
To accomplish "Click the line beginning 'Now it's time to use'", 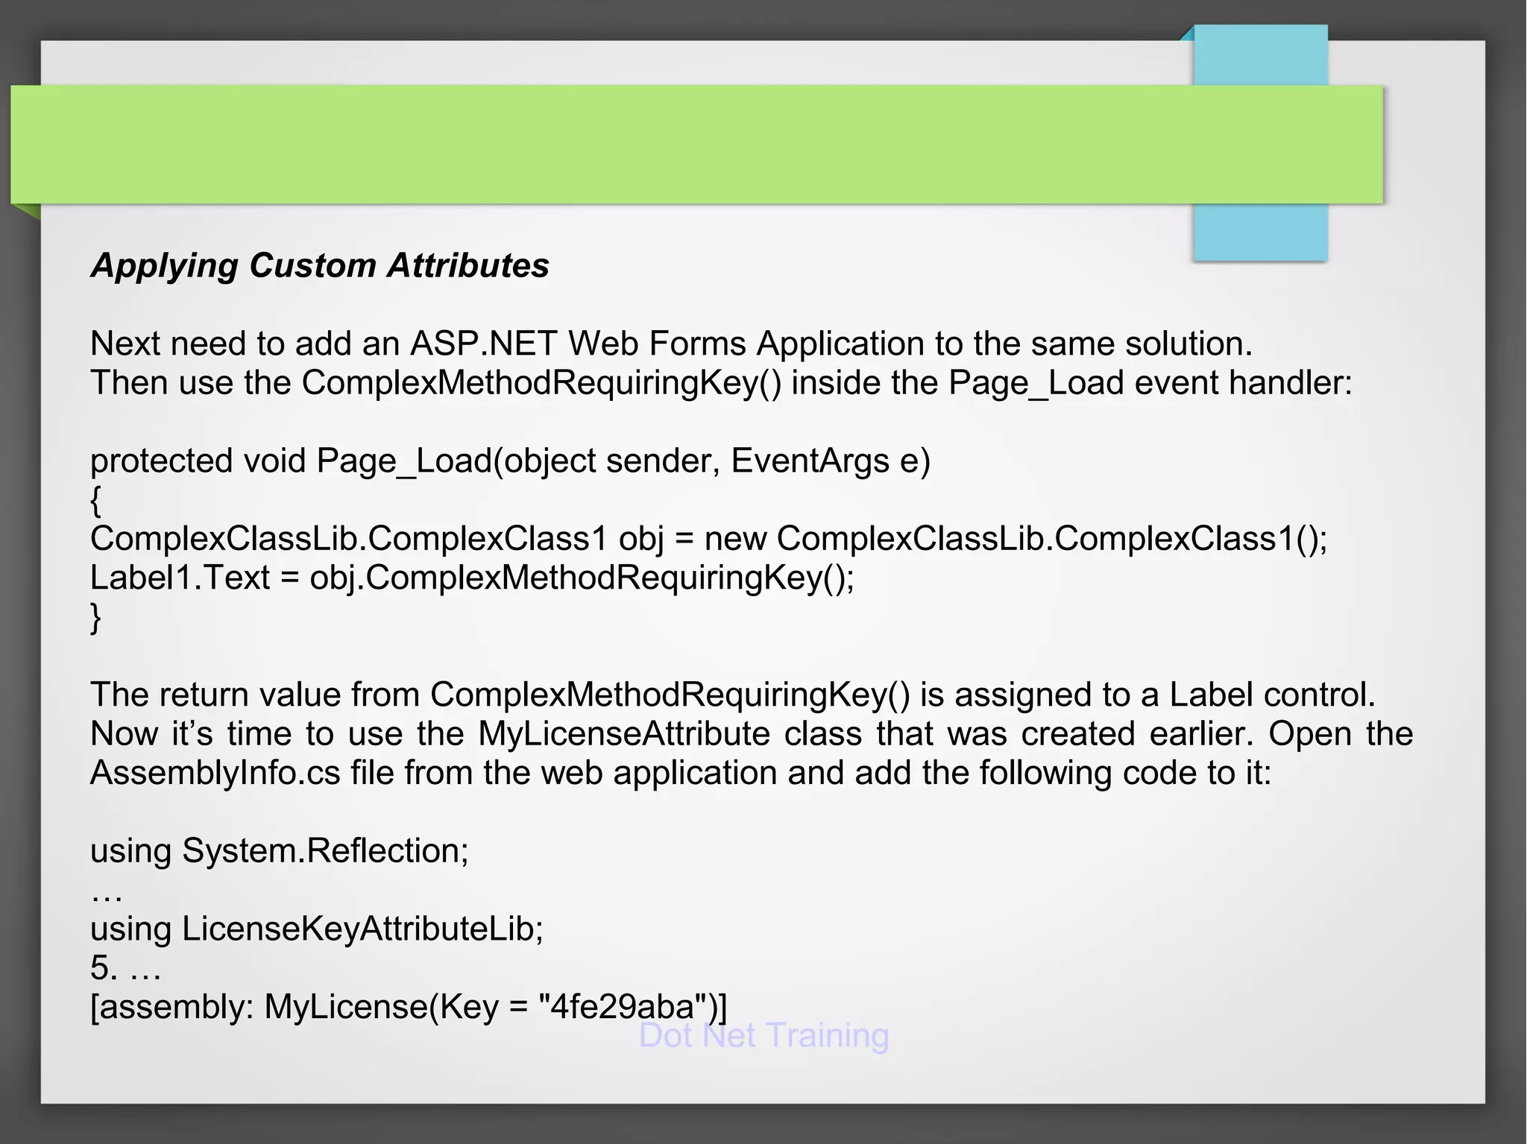I will pos(752,734).
